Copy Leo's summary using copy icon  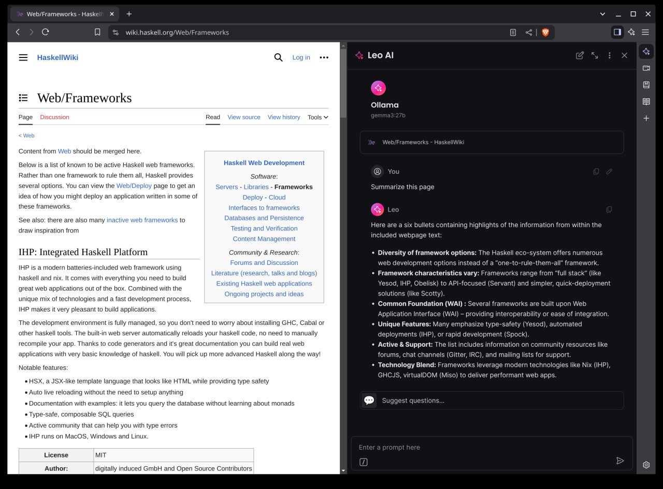[x=609, y=210]
